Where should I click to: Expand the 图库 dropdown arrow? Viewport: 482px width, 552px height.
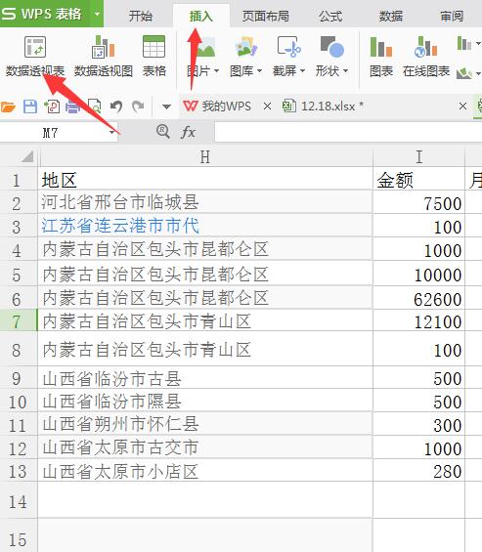(259, 70)
